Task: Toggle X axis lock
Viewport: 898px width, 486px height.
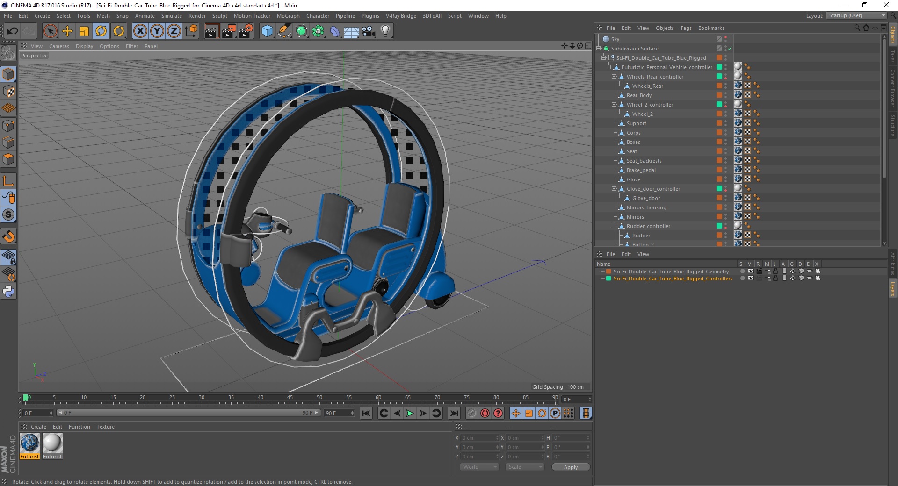Action: [140, 31]
